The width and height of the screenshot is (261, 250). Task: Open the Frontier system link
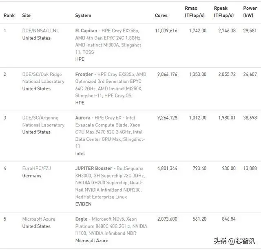[x=84, y=74]
